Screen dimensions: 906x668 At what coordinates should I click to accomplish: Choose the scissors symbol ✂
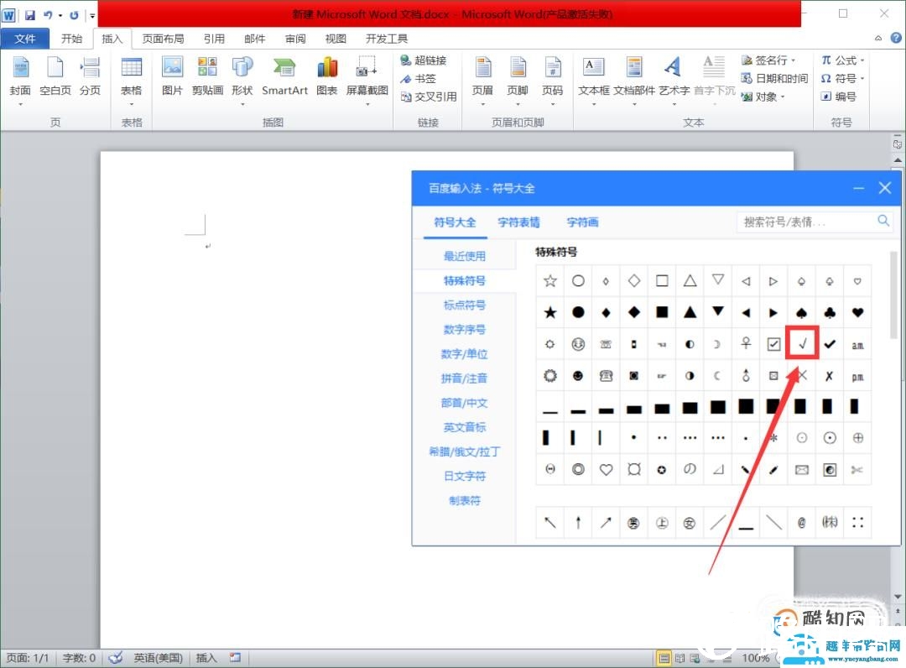pyautogui.click(x=857, y=470)
